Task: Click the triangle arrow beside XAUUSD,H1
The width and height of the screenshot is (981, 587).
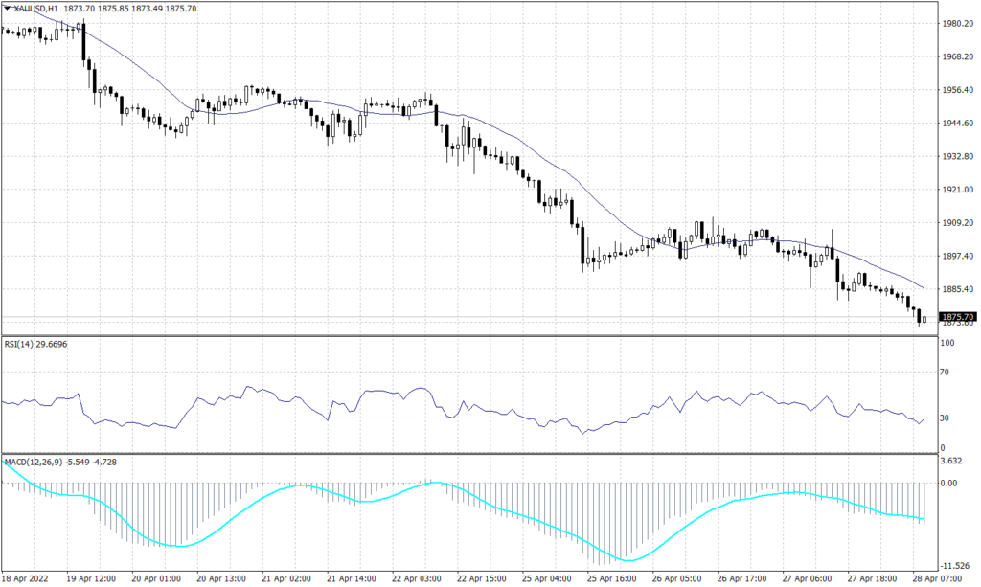Action: pos(7,8)
